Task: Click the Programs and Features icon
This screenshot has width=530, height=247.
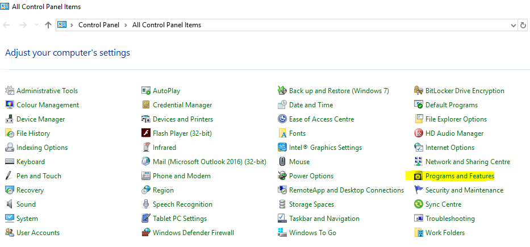Action: (x=419, y=176)
